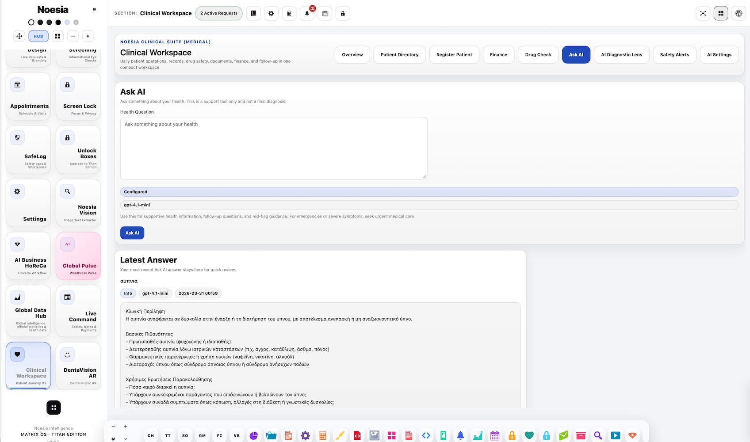Open the Global Pulse tile

click(78, 256)
